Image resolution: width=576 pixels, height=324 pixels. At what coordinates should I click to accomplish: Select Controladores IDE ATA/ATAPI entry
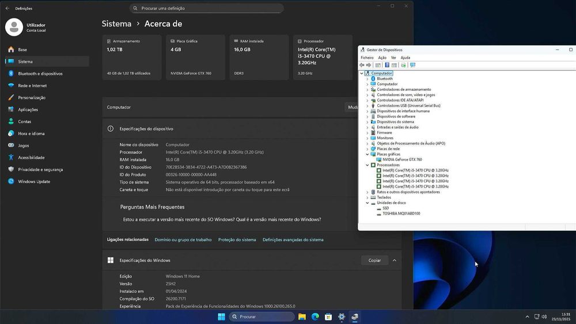coord(400,100)
